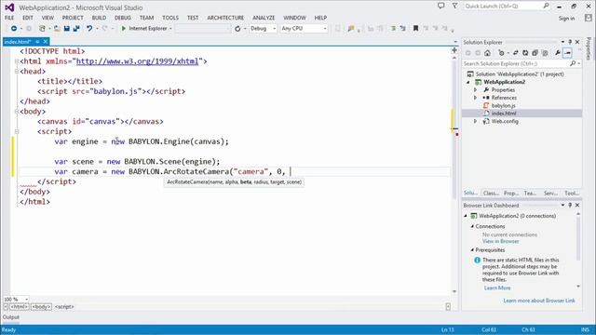This screenshot has height=335, width=596.
Task: Click Sync with Active Document in Solution Explorer
Action: (x=515, y=53)
